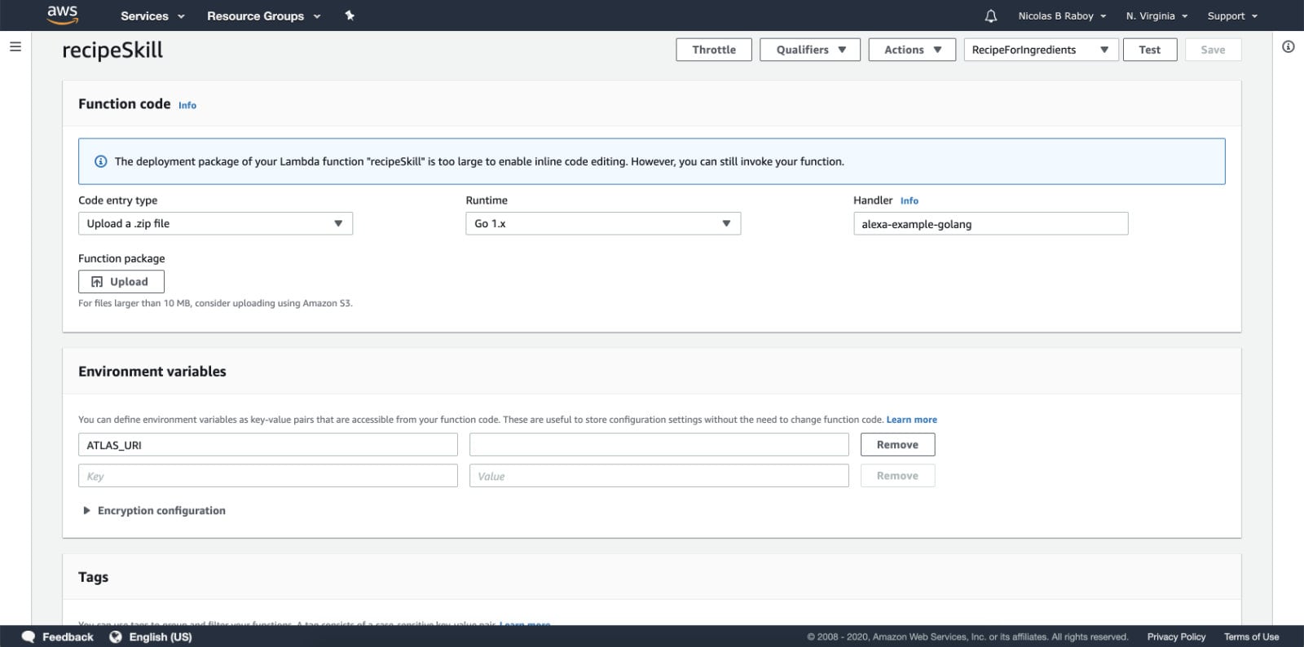Open the Resource Groups menu

(264, 15)
